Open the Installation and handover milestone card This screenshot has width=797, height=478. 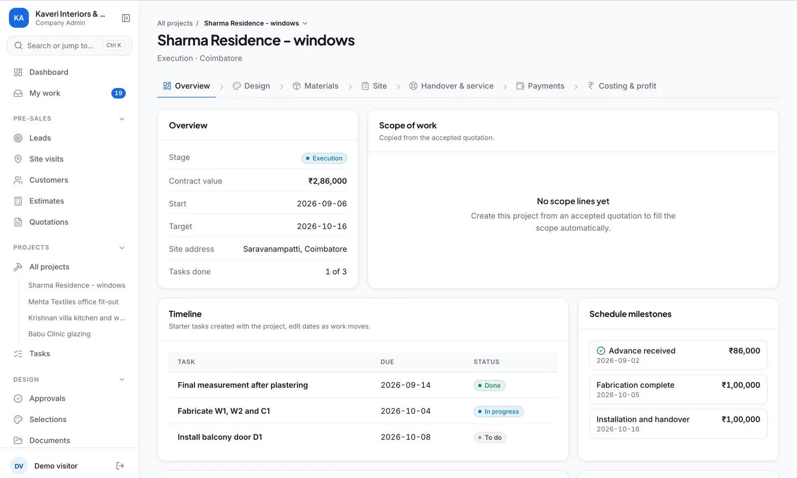(x=678, y=424)
